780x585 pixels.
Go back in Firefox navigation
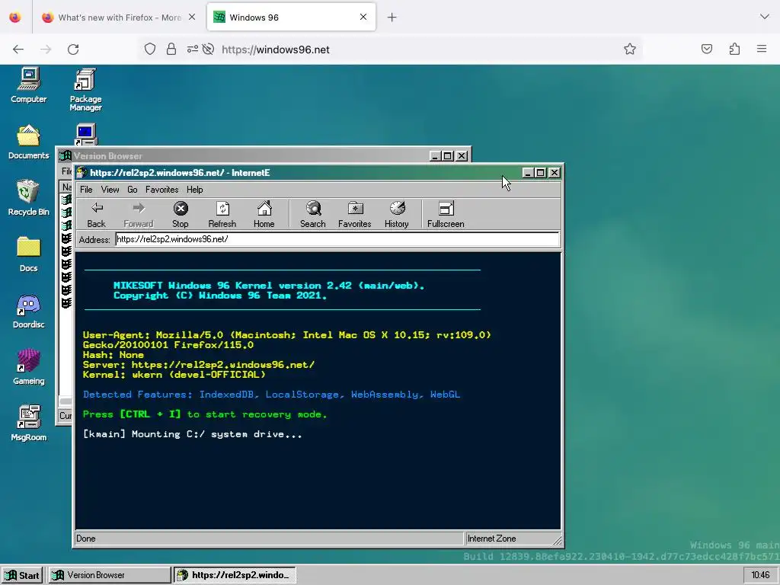[18, 50]
